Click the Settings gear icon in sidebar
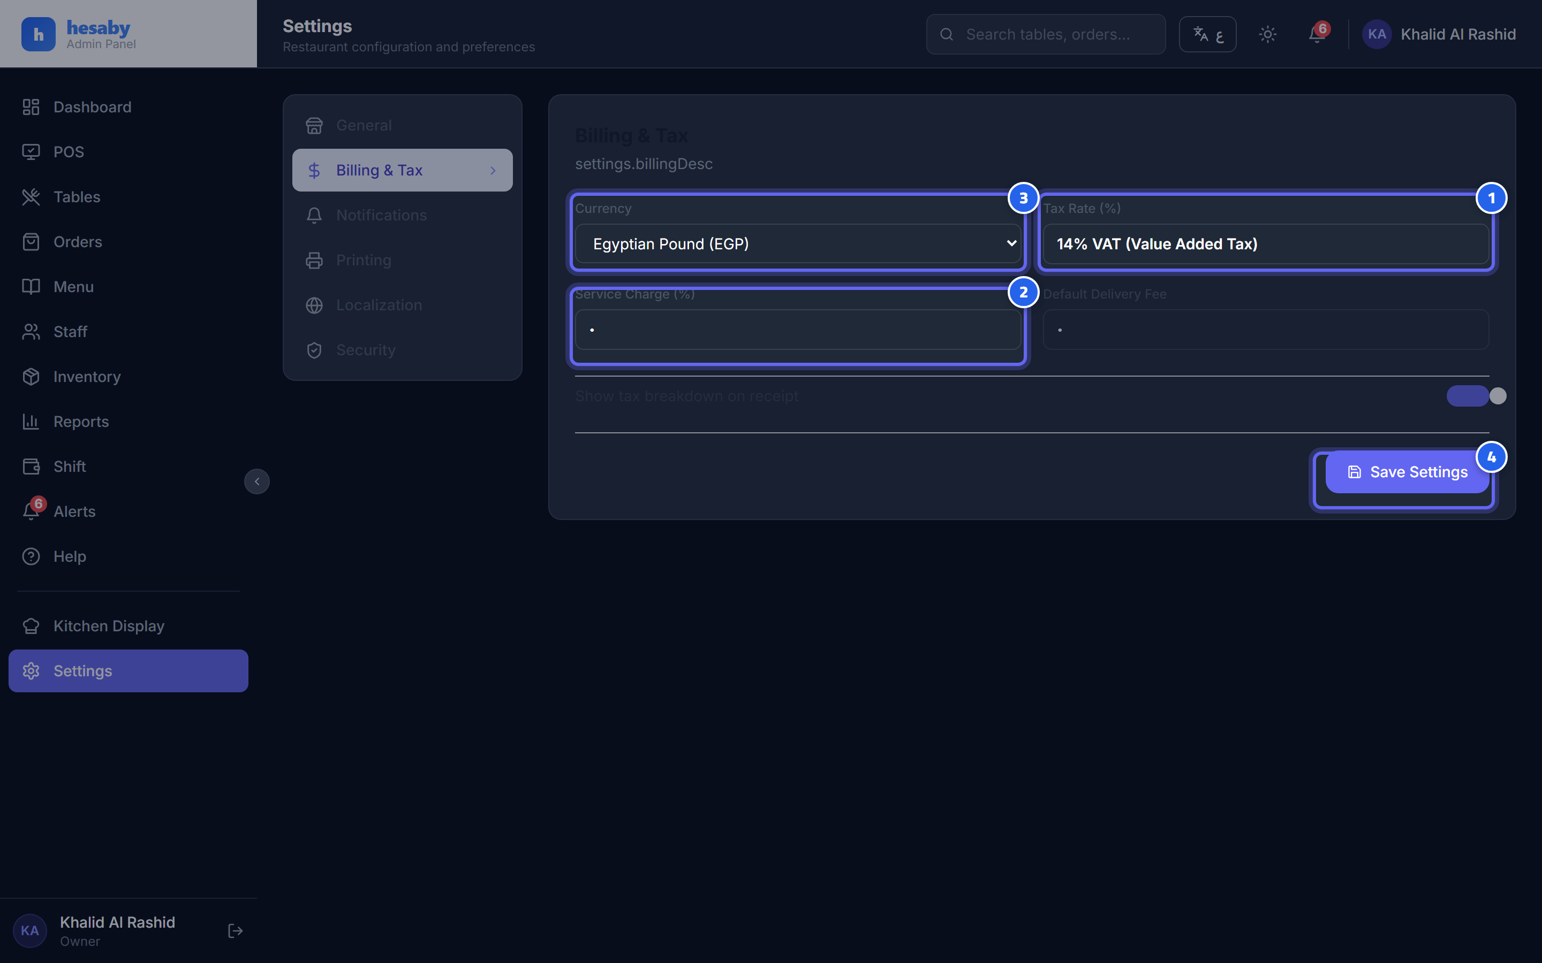Viewport: 1542px width, 963px height. [x=31, y=671]
